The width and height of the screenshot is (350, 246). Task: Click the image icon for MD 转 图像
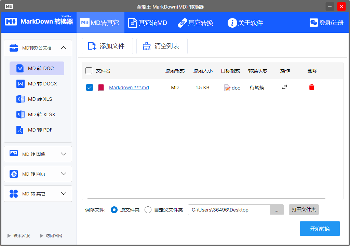pos(14,153)
